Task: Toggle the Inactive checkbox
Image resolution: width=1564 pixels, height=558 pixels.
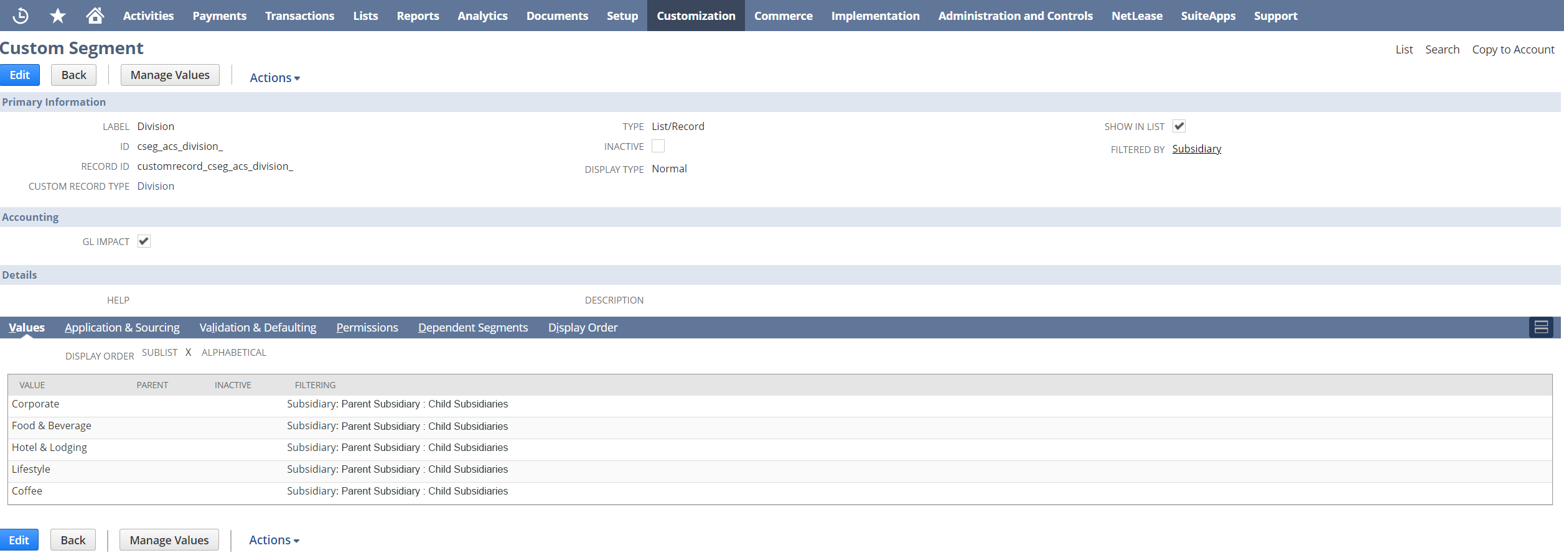Action: coord(658,146)
